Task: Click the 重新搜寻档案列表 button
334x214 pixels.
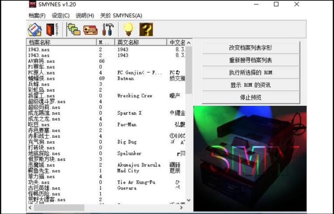Action: (251, 60)
